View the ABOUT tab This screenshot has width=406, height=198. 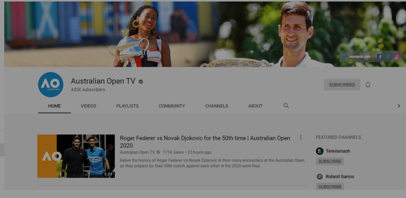pos(255,106)
